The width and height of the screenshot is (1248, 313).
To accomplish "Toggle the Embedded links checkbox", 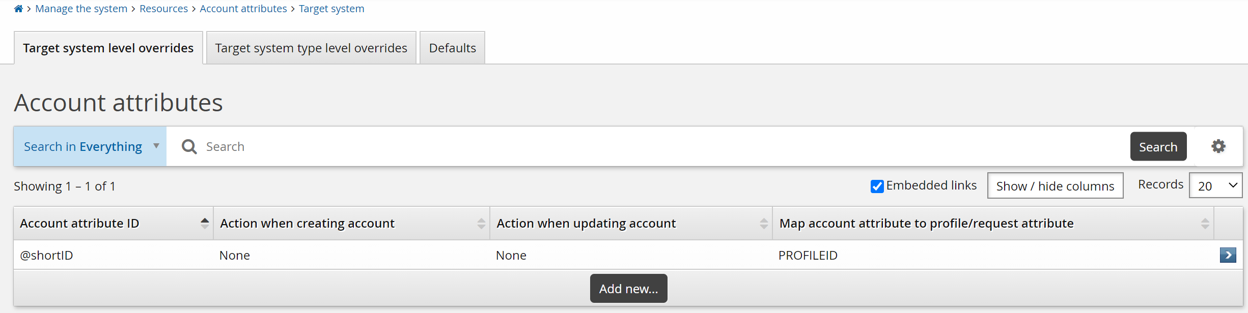I will pos(877,186).
